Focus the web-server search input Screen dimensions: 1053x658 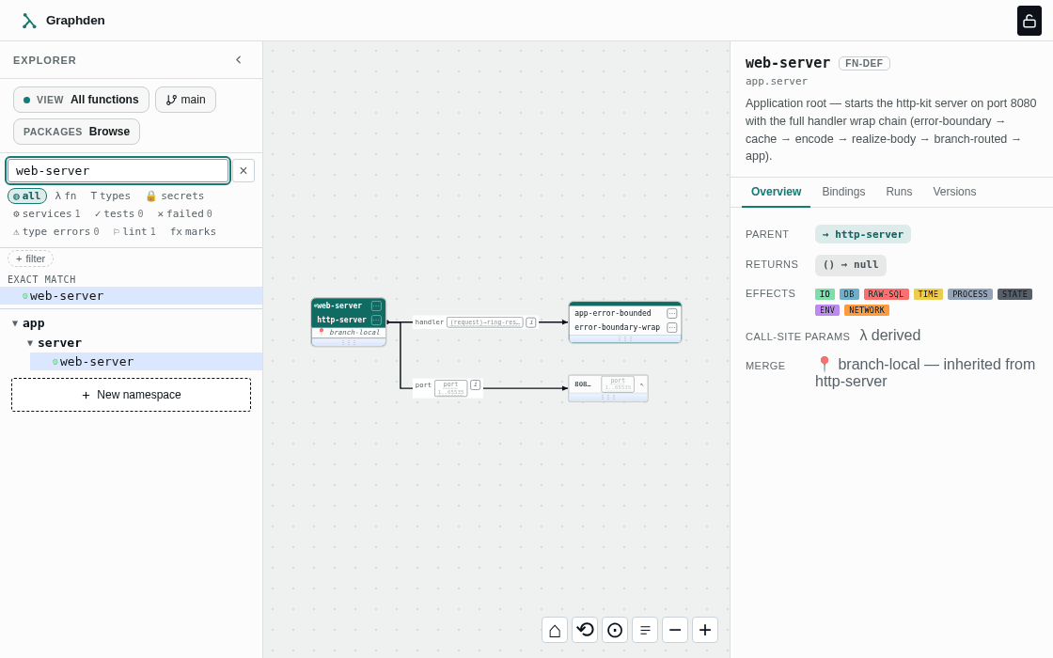click(x=118, y=170)
